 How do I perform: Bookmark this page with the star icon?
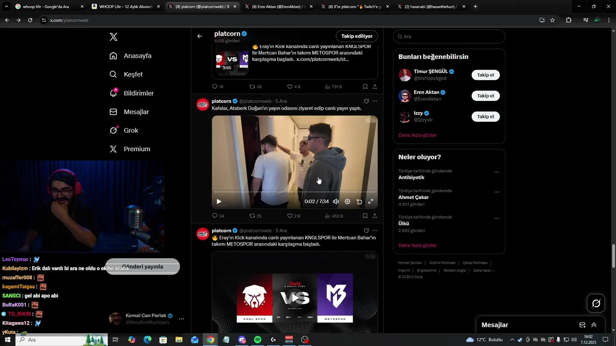point(552,20)
